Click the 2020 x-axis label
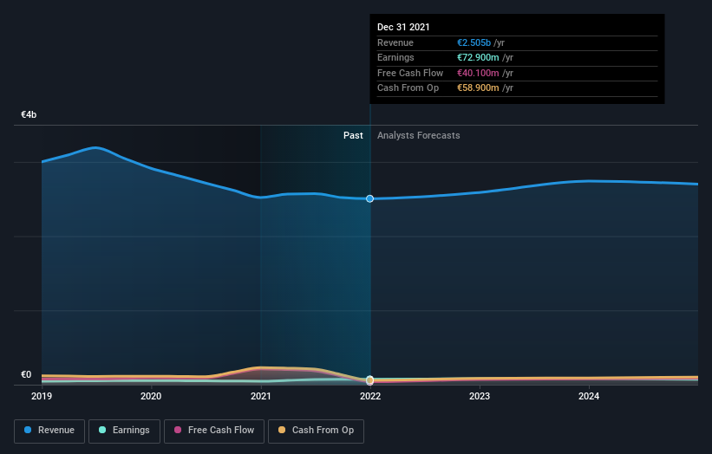This screenshot has width=712, height=454. (x=151, y=396)
